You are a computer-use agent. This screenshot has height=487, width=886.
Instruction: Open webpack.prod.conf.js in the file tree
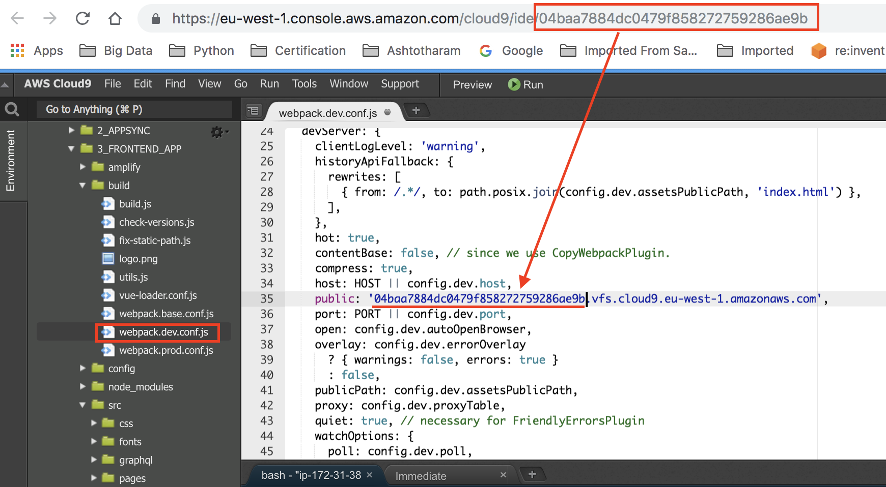tap(166, 350)
